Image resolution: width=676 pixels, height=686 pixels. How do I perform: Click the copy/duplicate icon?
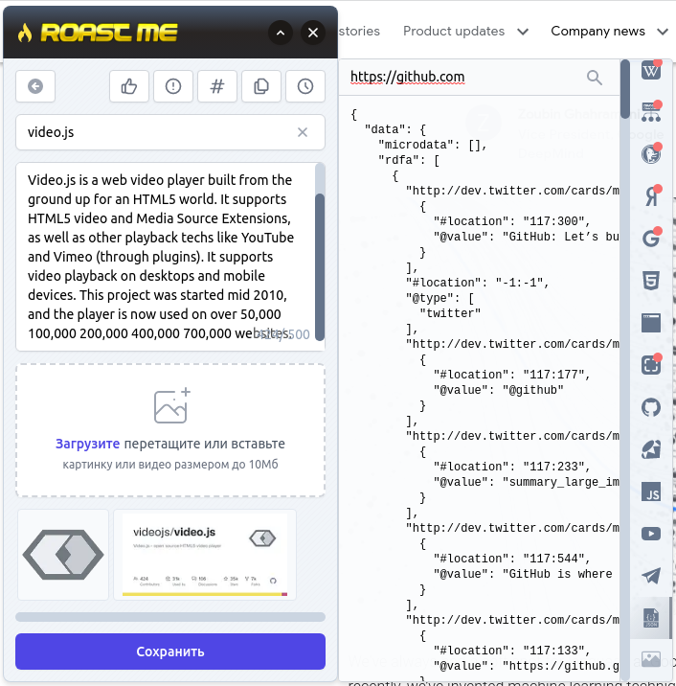261,86
